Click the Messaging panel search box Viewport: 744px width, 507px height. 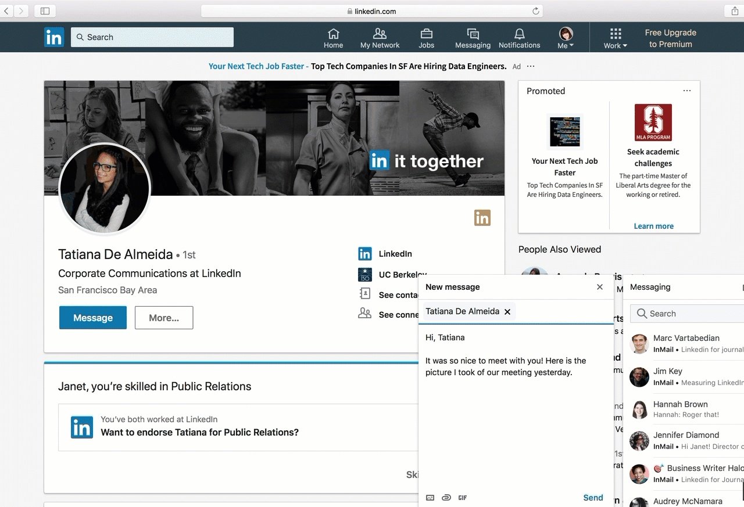pyautogui.click(x=687, y=314)
